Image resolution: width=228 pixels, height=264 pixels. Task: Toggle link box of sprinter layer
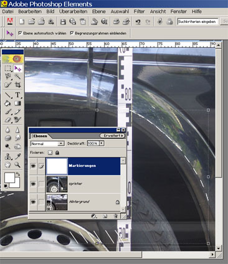42,184
